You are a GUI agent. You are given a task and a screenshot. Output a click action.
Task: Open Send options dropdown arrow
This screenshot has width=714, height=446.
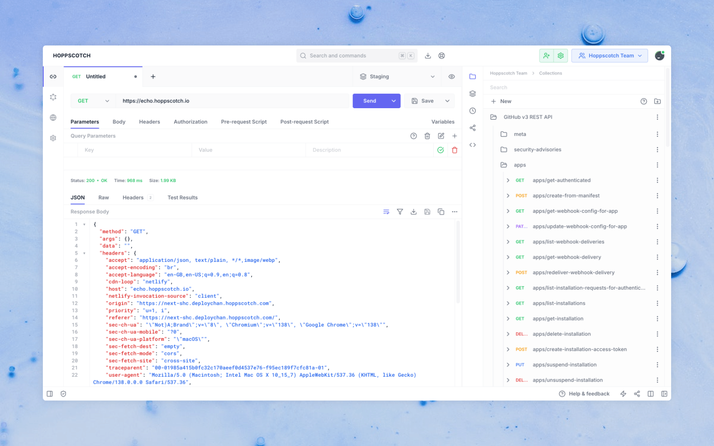(394, 101)
